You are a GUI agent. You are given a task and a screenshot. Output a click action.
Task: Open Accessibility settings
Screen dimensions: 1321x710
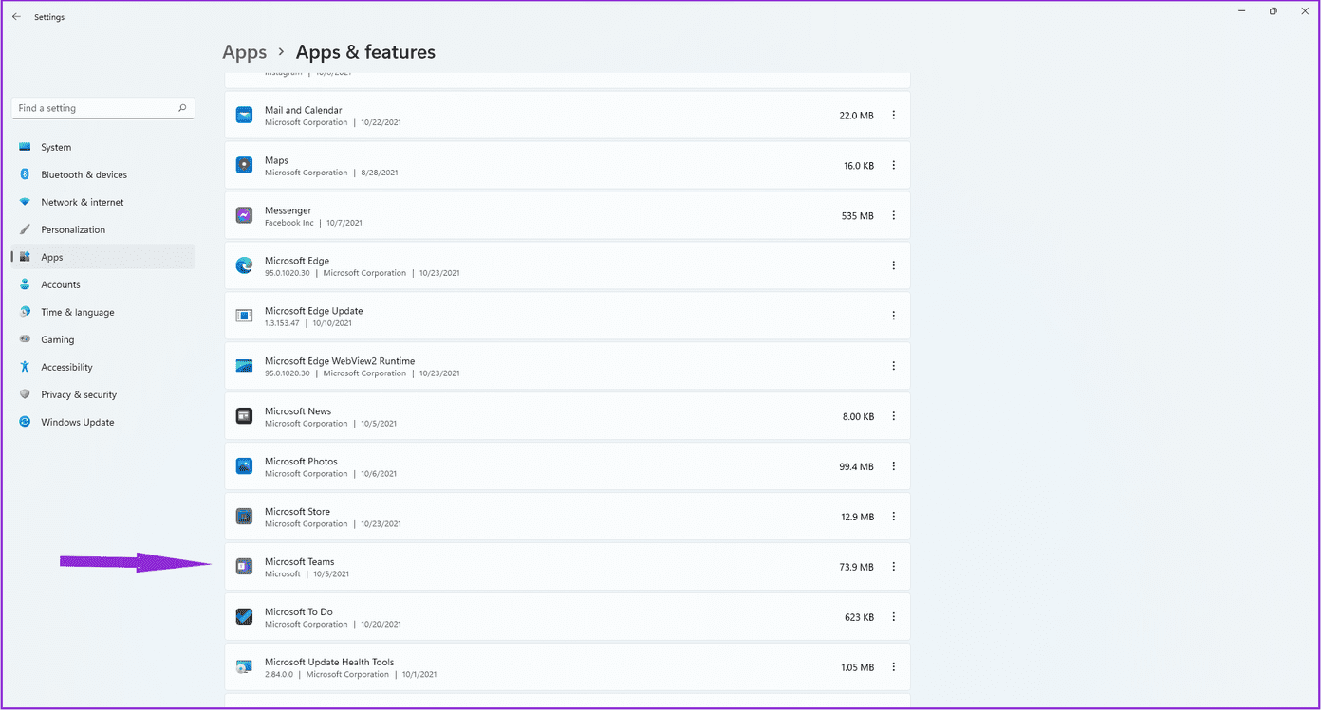(102, 367)
